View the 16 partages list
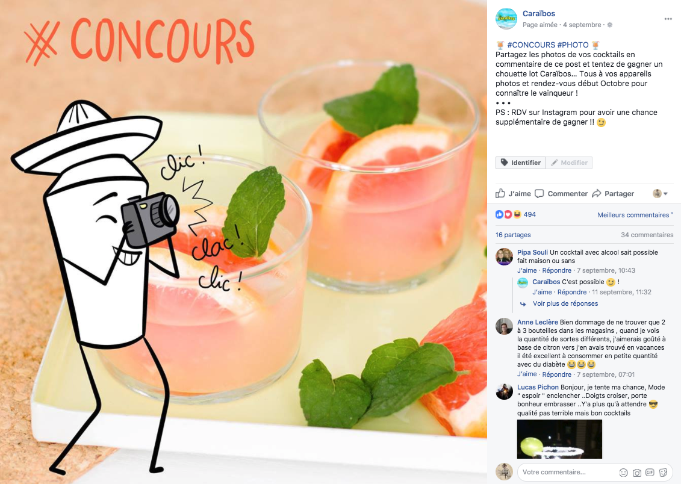Viewport: 681px width, 484px height. pos(513,235)
